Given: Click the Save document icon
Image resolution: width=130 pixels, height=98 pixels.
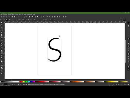Looking at the screenshot, I should tap(6, 17).
